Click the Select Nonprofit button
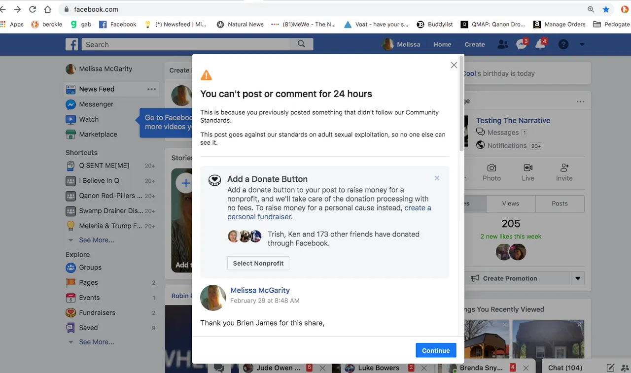 (258, 263)
